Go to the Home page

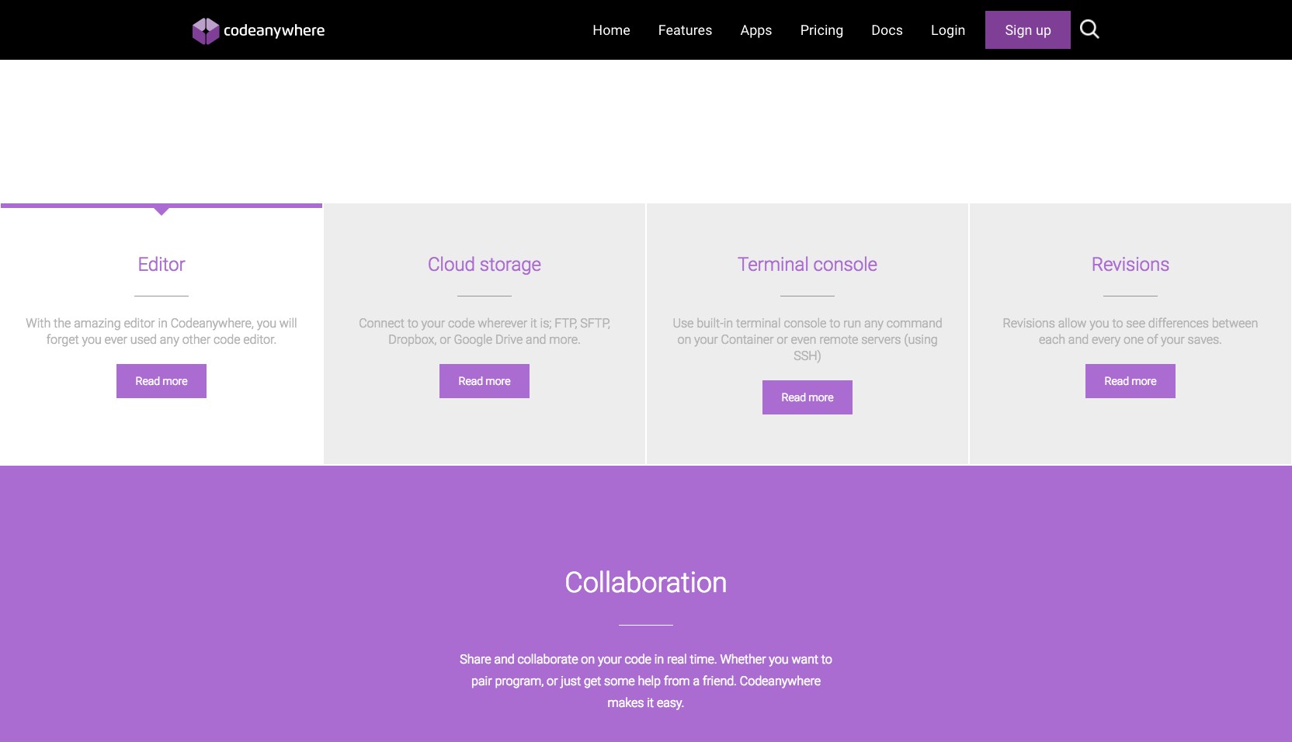(611, 30)
